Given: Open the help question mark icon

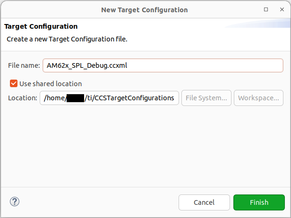Looking at the screenshot, I should click(14, 202).
